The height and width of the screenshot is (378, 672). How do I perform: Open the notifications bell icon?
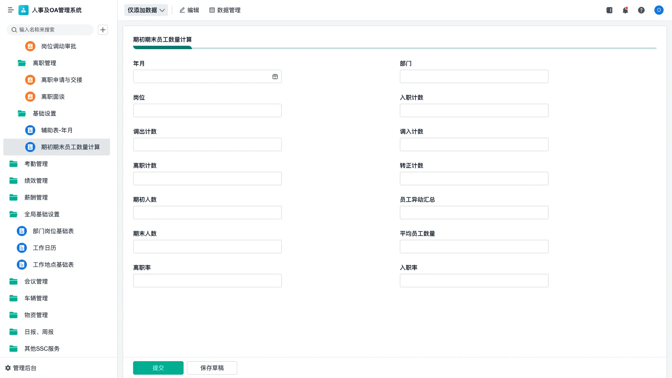(625, 10)
